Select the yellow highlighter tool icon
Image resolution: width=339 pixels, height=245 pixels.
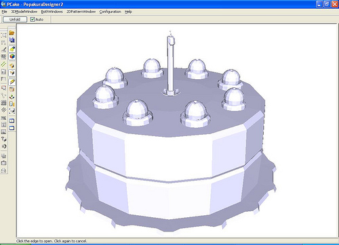12,49
